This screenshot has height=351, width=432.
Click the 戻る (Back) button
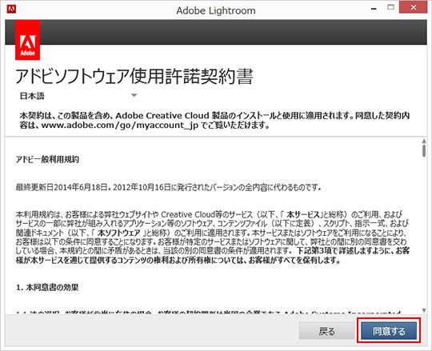coord(326,331)
